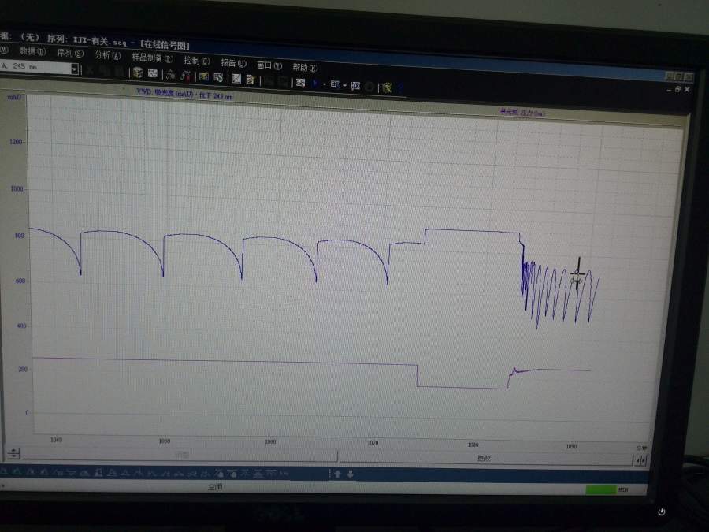This screenshot has height=532, width=709.
Task: Click the greyed button below plot left half
Action: [180, 455]
